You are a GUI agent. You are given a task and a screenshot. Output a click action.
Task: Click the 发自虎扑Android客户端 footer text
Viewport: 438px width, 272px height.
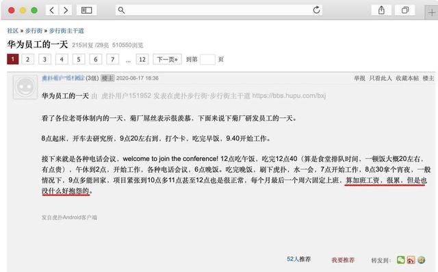pyautogui.click(x=69, y=217)
